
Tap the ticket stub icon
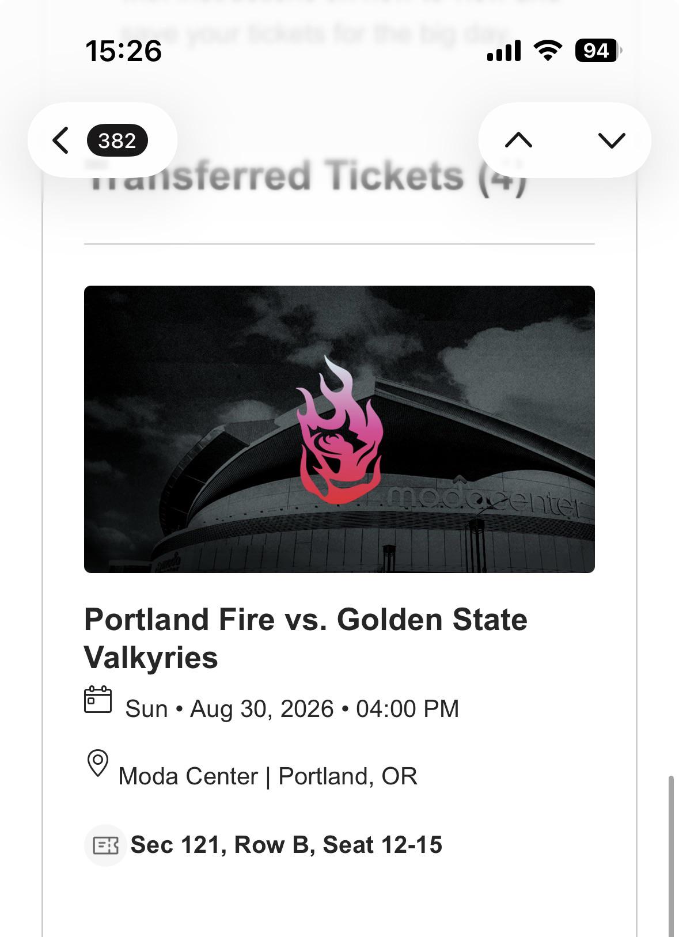pyautogui.click(x=105, y=845)
